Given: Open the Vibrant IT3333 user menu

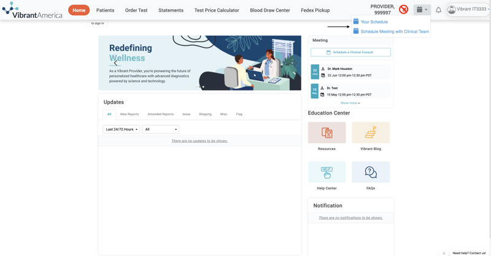Looking at the screenshot, I should tap(468, 9).
